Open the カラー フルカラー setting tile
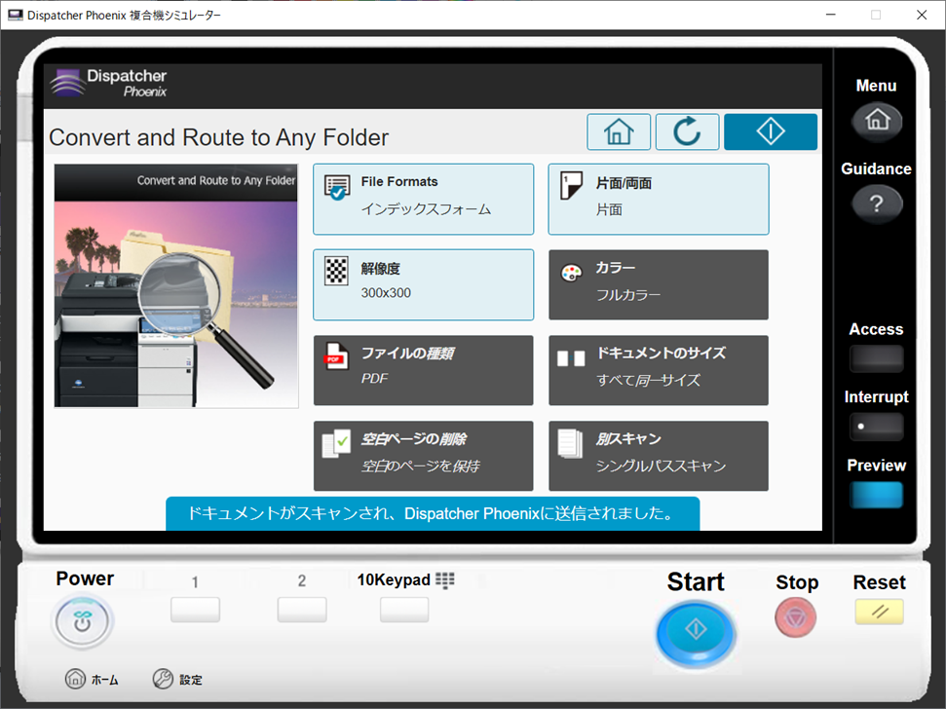This screenshot has height=709, width=946. point(659,284)
